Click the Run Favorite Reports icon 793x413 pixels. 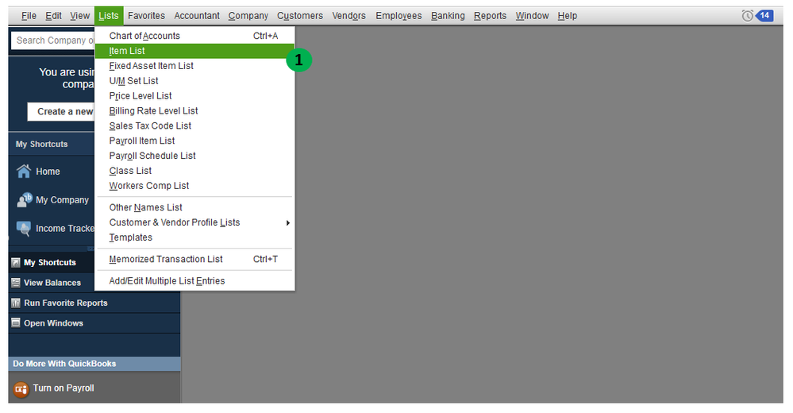[x=16, y=303]
